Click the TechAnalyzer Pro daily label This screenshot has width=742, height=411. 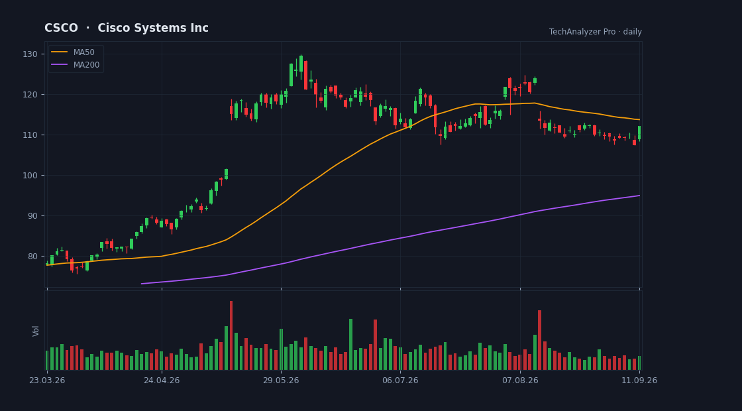596,32
